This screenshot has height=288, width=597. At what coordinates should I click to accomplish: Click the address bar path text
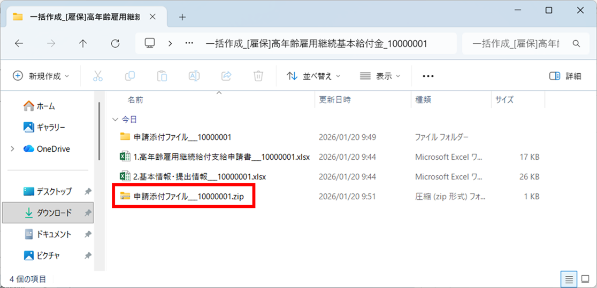coord(316,43)
